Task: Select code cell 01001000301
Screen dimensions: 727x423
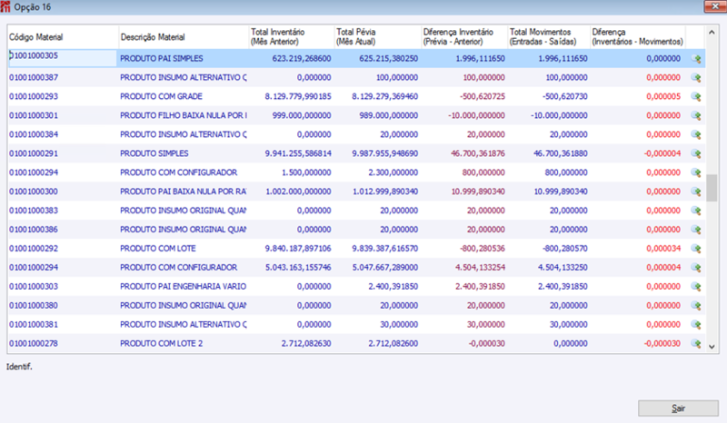Action: [x=34, y=115]
